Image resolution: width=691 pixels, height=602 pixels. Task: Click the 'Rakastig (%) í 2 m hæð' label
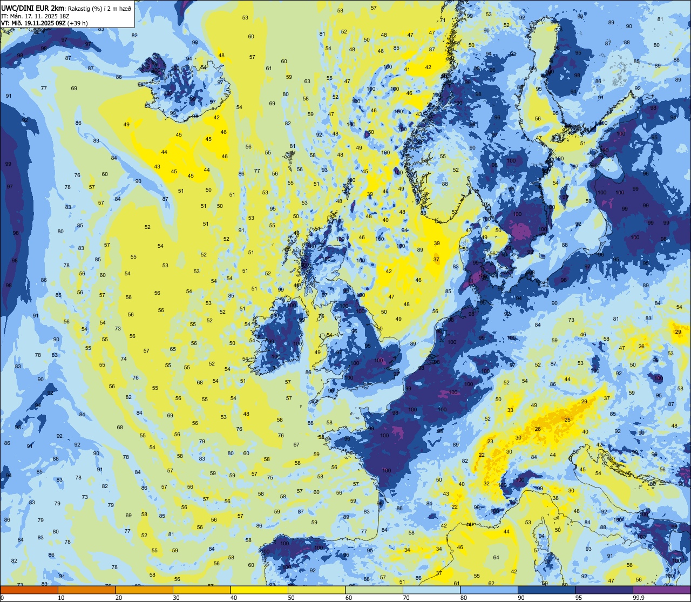tap(99, 8)
